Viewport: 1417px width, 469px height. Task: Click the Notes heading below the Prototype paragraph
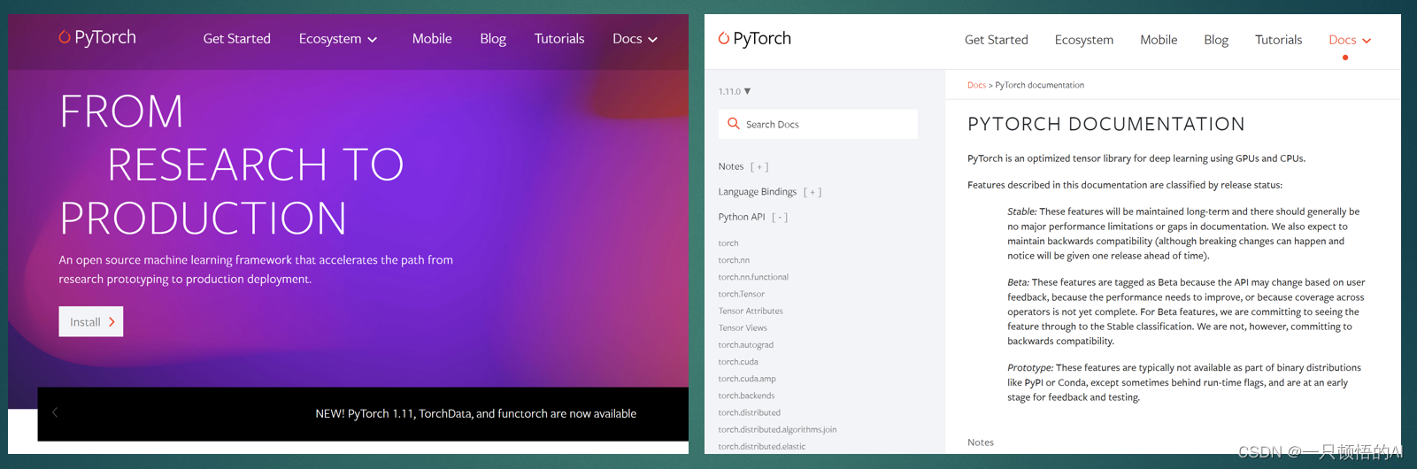coord(981,442)
